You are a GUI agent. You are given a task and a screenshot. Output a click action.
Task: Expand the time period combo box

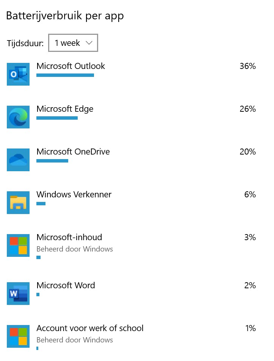point(73,43)
